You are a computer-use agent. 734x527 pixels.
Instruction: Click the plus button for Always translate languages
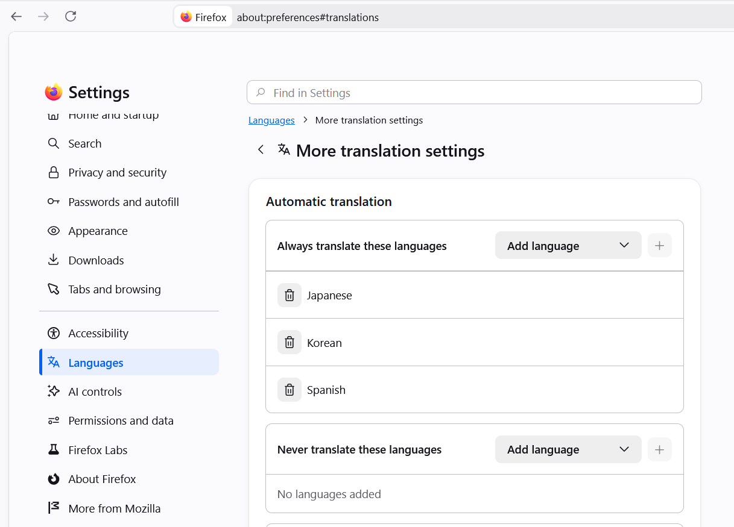(660, 246)
